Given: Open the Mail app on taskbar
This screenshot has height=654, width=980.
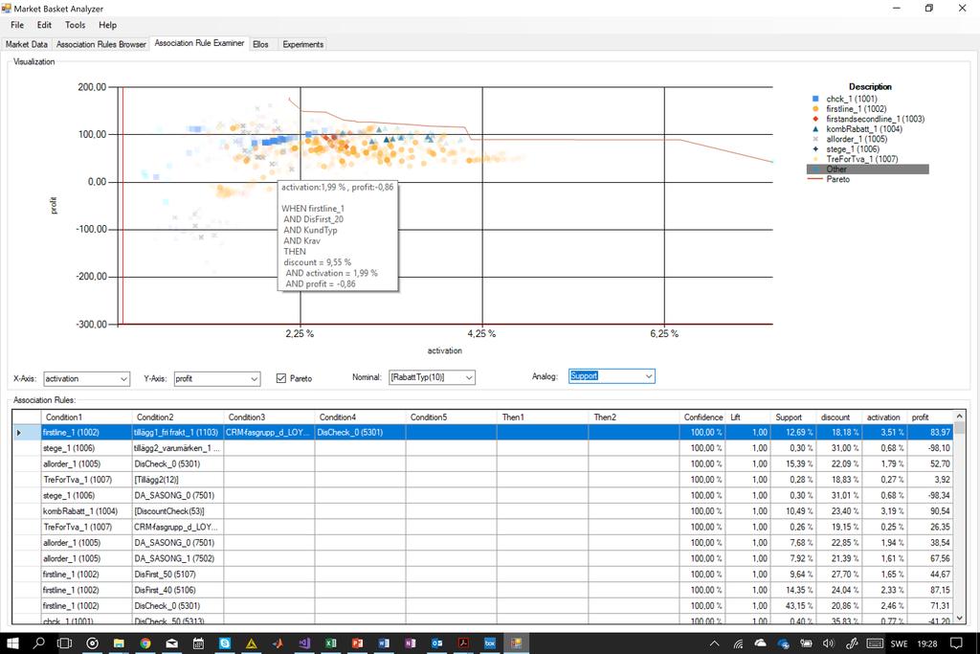Looking at the screenshot, I should [x=172, y=643].
